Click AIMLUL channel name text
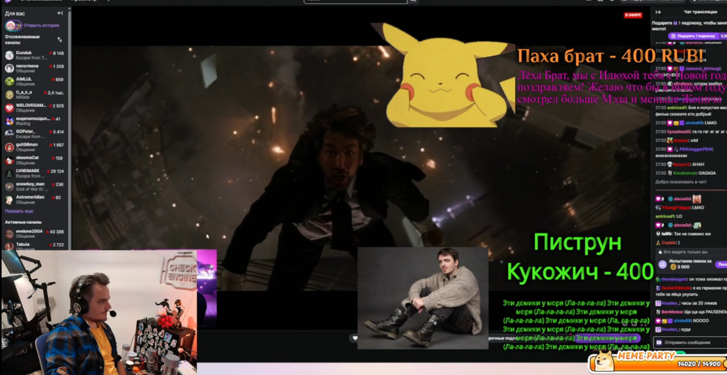Viewport: 727px width, 375px height. (x=24, y=79)
